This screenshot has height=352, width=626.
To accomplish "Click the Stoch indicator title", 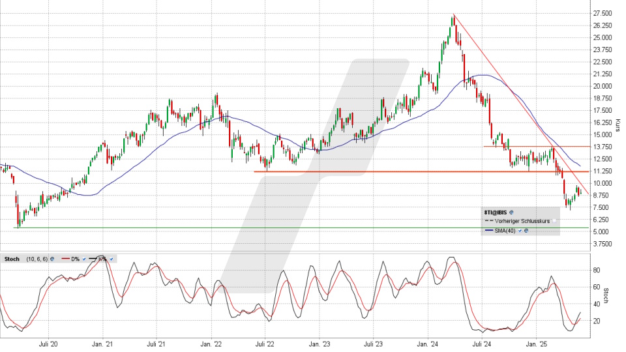I will 12,259.
